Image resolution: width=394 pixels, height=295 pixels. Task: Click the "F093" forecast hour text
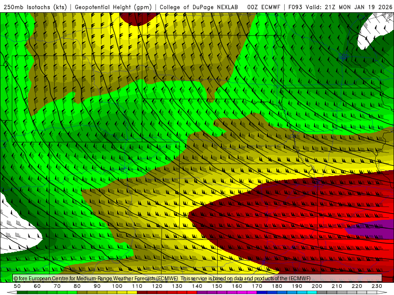295,7
